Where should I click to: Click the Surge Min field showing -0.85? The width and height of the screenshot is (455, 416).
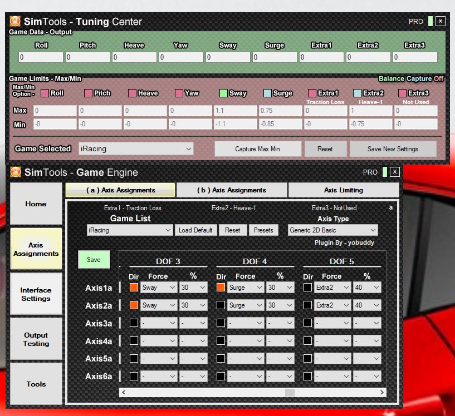pos(280,124)
